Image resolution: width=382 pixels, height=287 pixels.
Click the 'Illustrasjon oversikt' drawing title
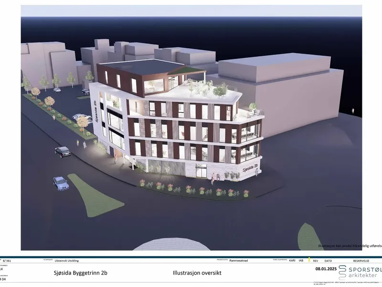point(197,273)
